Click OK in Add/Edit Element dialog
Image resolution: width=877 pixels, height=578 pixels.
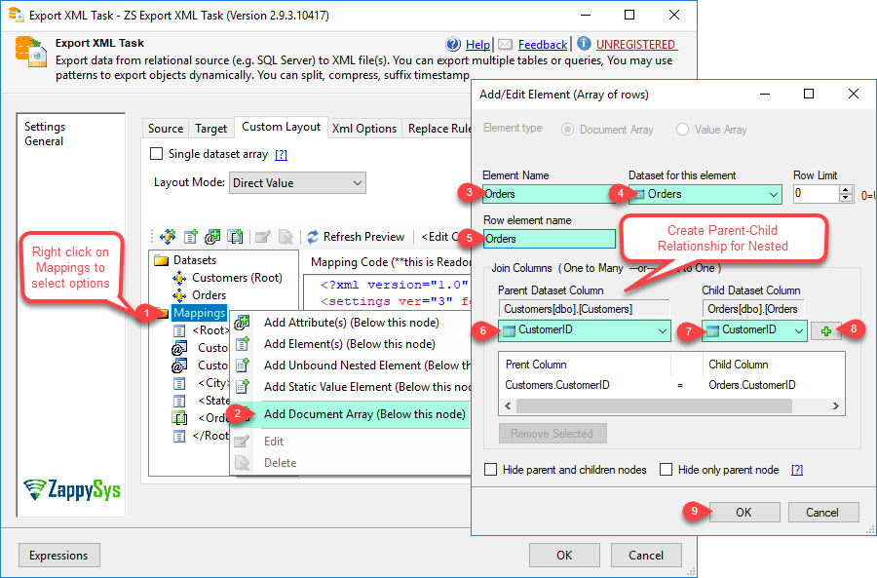click(744, 512)
